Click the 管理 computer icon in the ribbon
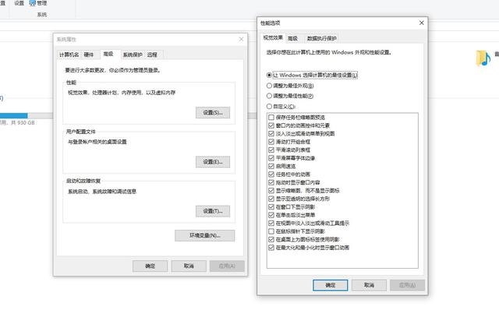Screen dimensions: 499x317 coord(33,3)
